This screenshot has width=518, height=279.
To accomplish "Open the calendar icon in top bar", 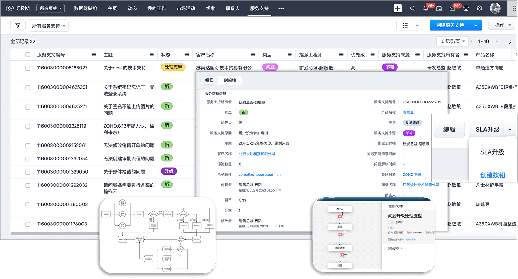I will point(439,8).
